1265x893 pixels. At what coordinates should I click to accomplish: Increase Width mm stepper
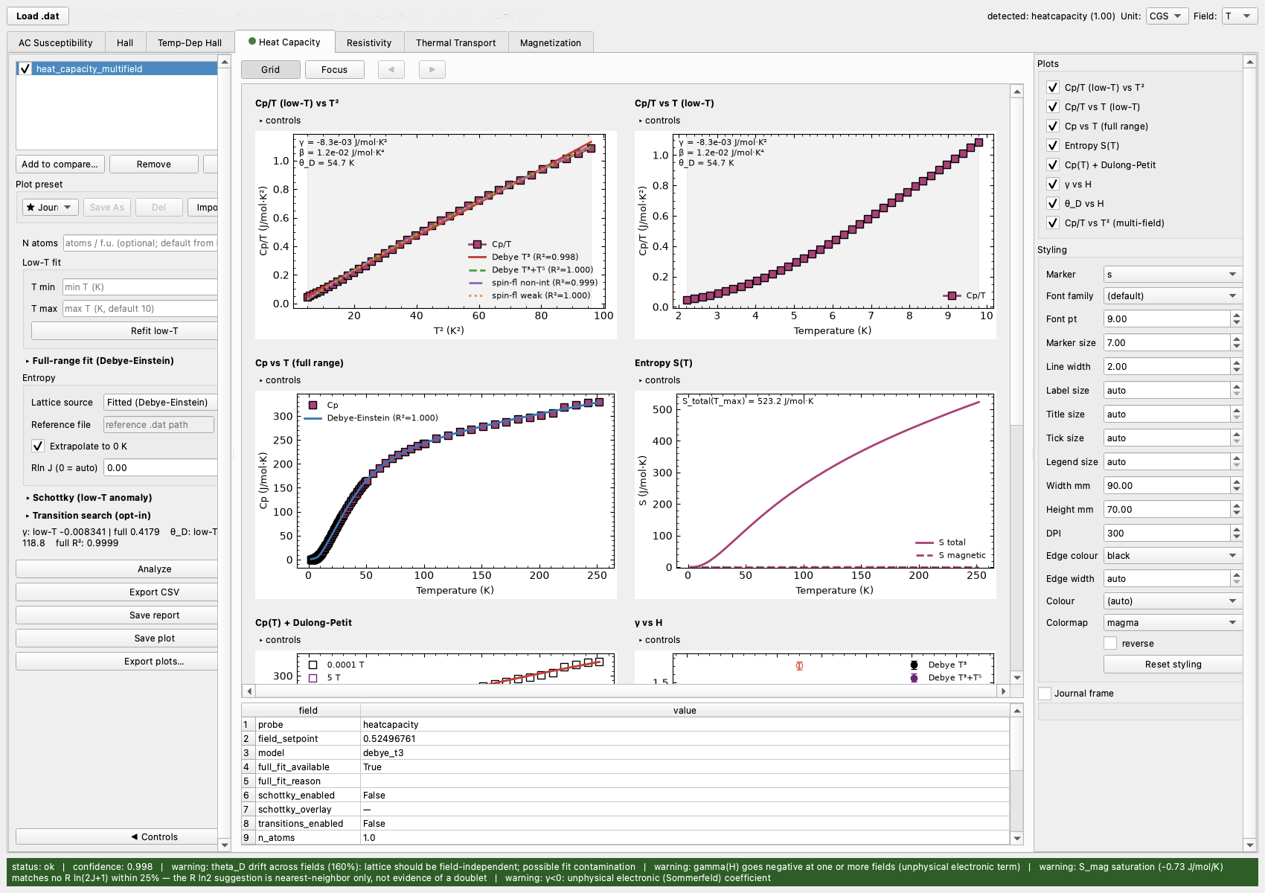(x=1236, y=482)
